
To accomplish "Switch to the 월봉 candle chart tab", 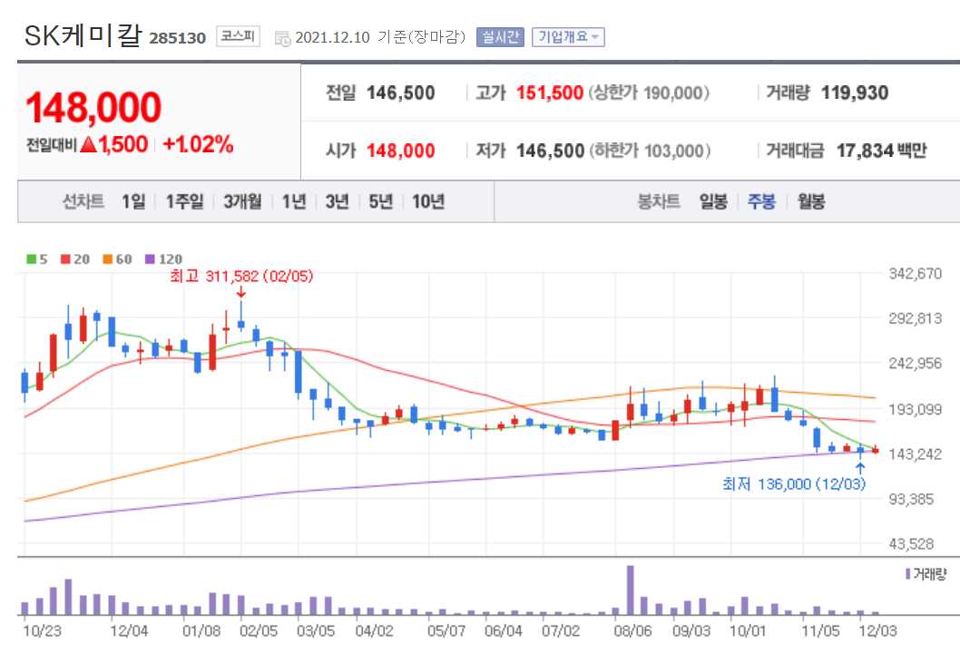I will tap(810, 202).
